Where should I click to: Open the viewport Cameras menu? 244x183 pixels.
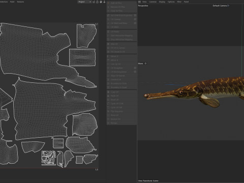click(152, 2)
